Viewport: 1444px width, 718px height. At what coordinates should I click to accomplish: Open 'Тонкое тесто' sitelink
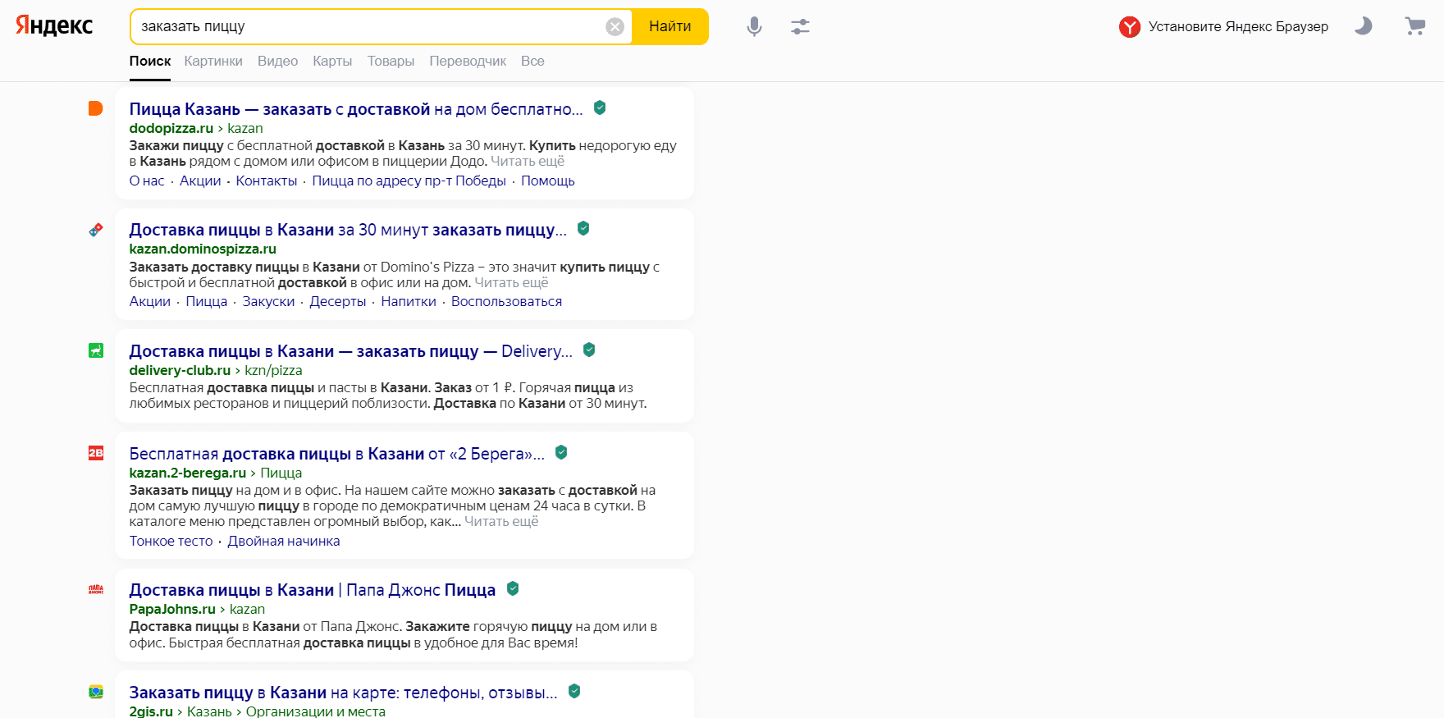171,541
